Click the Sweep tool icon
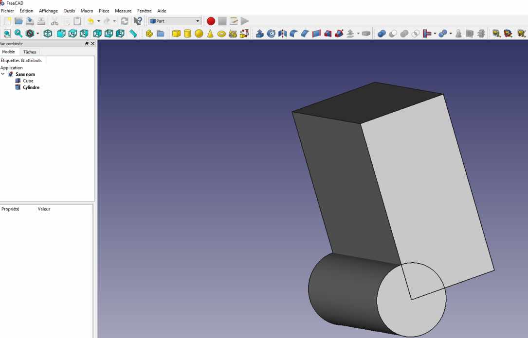 pyautogui.click(x=339, y=34)
